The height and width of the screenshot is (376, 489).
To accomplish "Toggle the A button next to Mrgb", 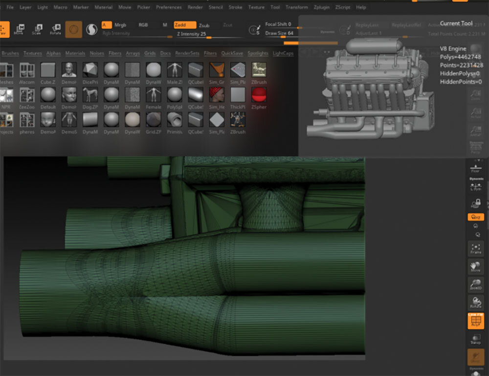I will 106,25.
